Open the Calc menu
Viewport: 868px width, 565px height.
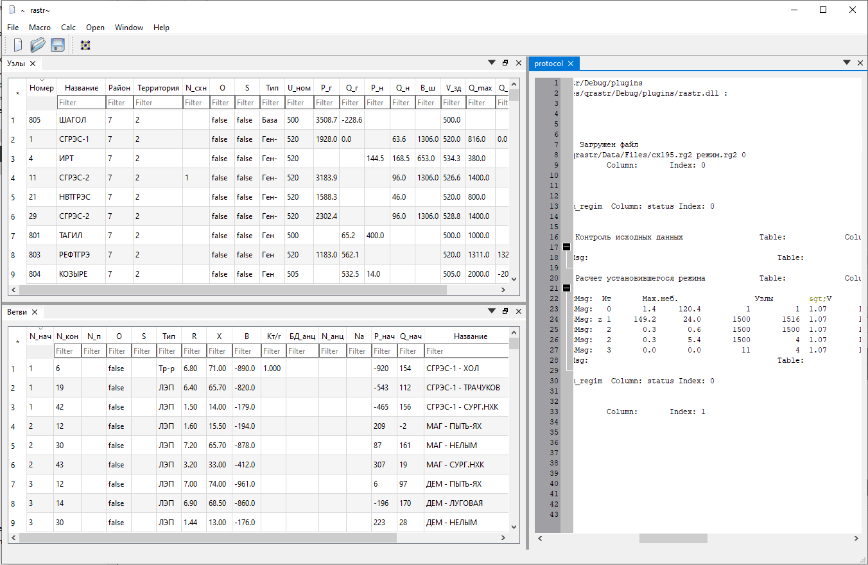(x=68, y=28)
